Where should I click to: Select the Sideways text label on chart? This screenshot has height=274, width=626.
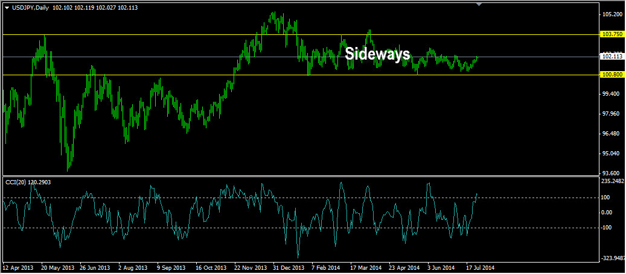coord(378,54)
